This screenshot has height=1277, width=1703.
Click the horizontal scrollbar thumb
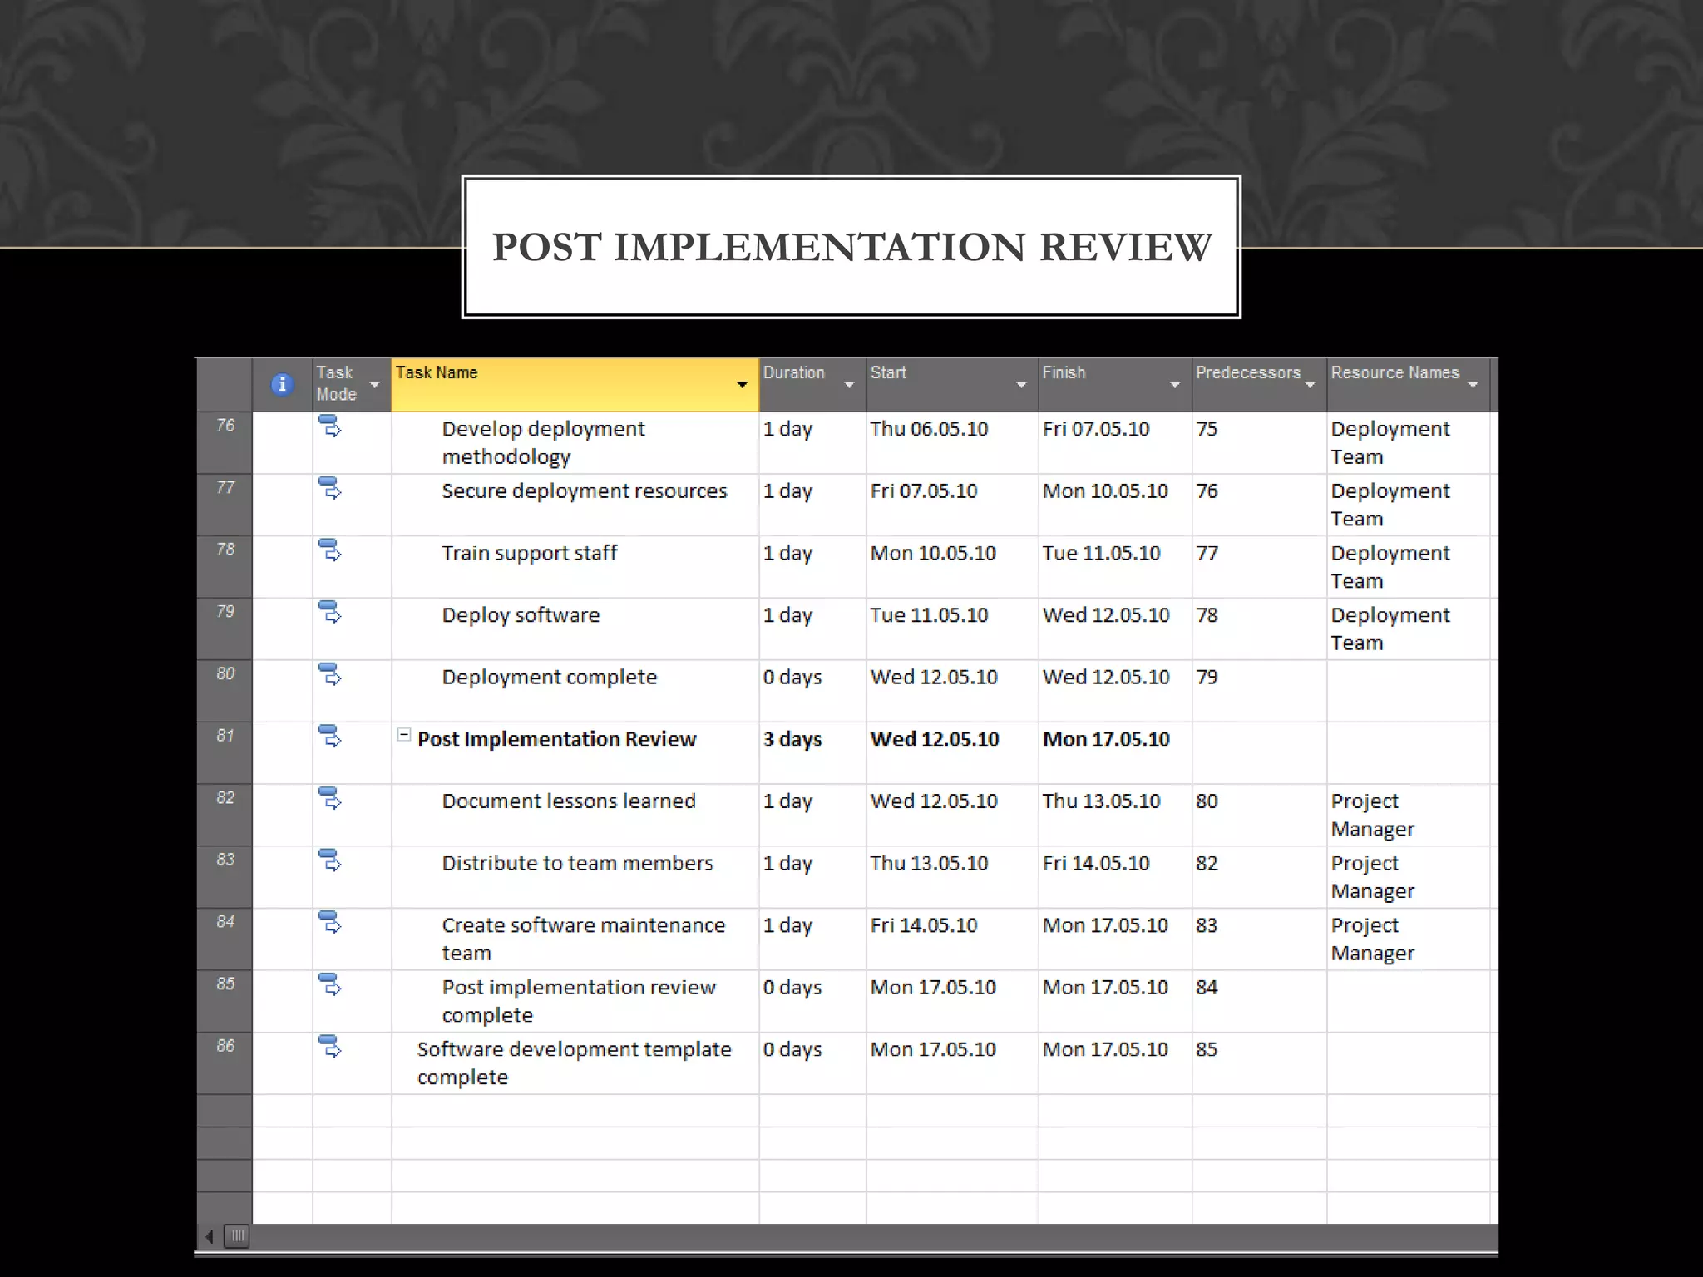click(237, 1236)
